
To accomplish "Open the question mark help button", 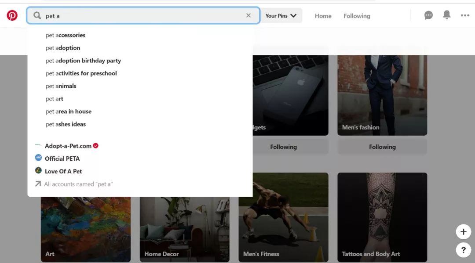I will [x=463, y=250].
